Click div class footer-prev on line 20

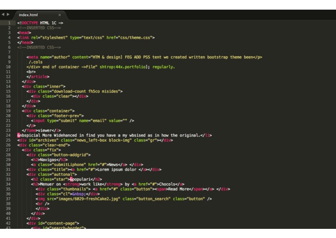(55, 116)
